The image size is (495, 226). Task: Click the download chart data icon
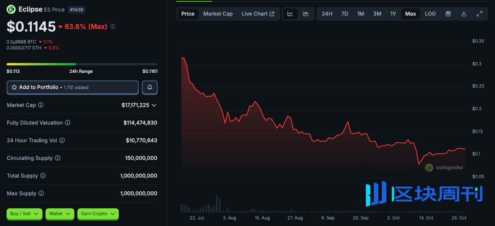[x=464, y=14]
